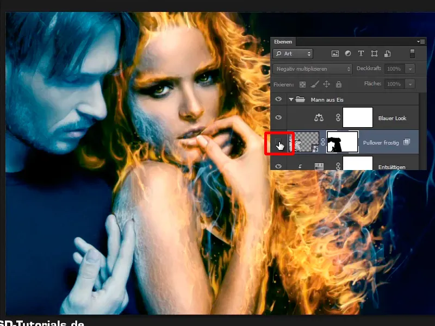This screenshot has height=326, width=435.
Task: Hide the Mann aus Eis group
Action: coord(278,99)
